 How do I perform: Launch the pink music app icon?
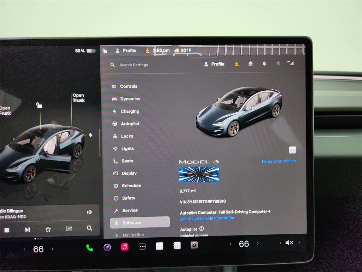[125, 247]
